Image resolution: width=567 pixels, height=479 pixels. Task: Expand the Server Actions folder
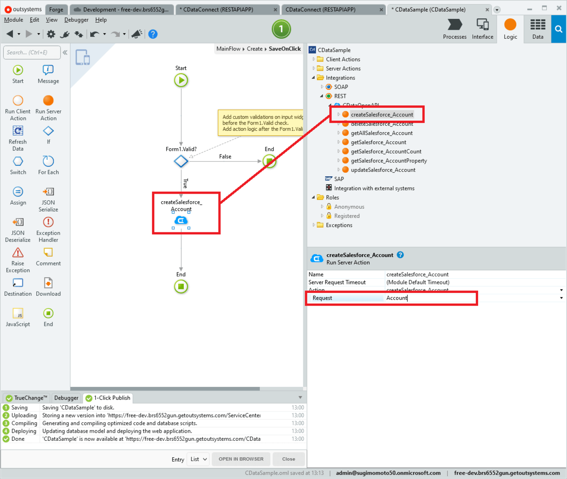[x=314, y=68]
